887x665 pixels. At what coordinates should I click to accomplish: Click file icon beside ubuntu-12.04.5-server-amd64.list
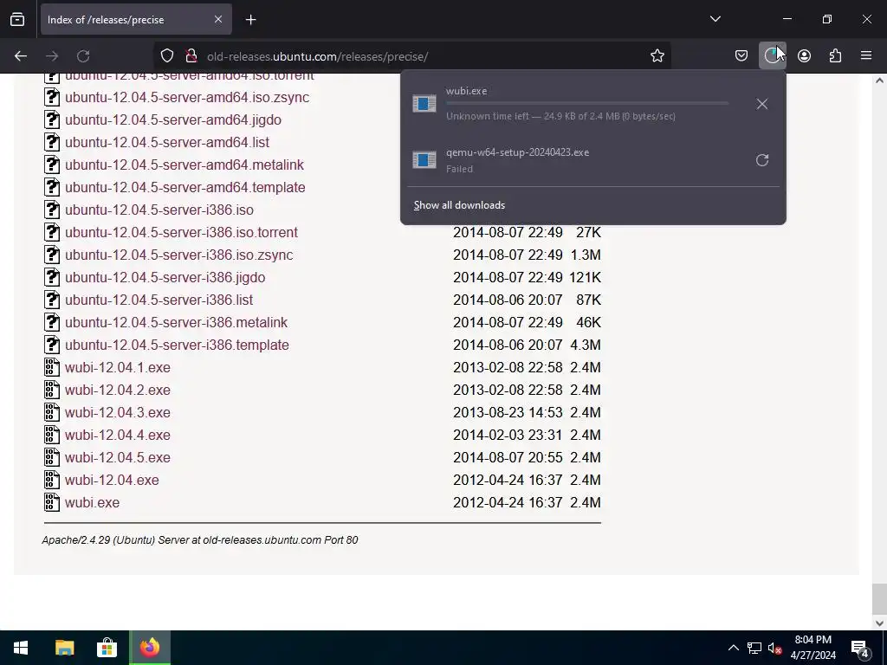pos(52,143)
